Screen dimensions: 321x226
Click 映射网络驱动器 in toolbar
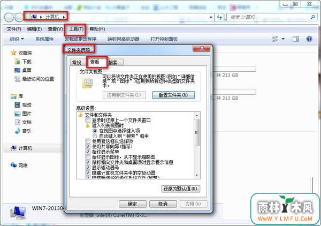point(124,39)
